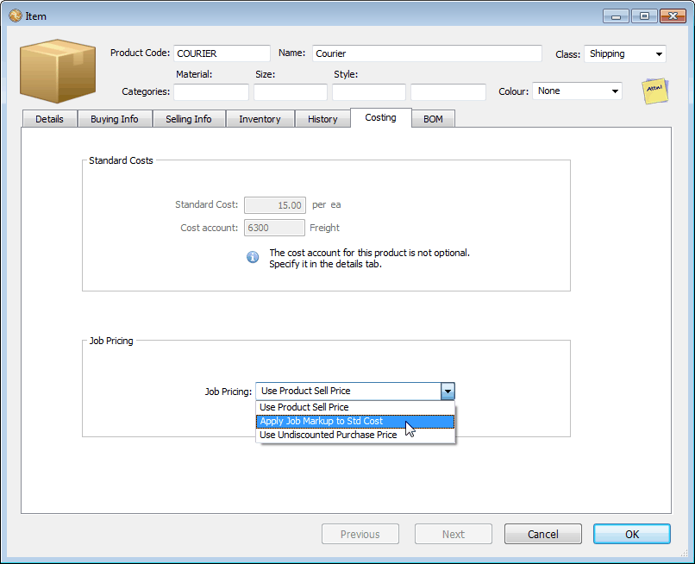695x564 pixels.
Task: Maximize the Item window
Action: pos(644,16)
